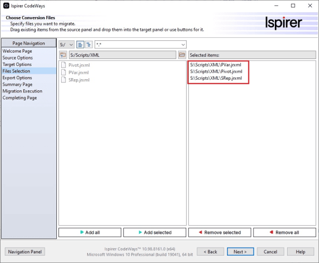Viewport: 319px width, 263px height.
Task: Click Next to proceed
Action: [x=241, y=251]
